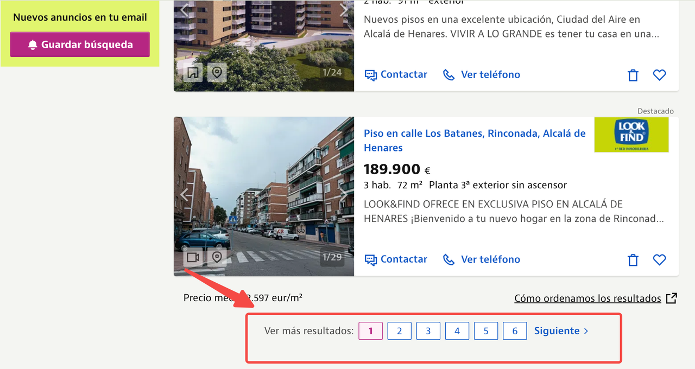The width and height of the screenshot is (695, 369).
Task: Ver teléfono for the top listing
Action: [482, 74]
